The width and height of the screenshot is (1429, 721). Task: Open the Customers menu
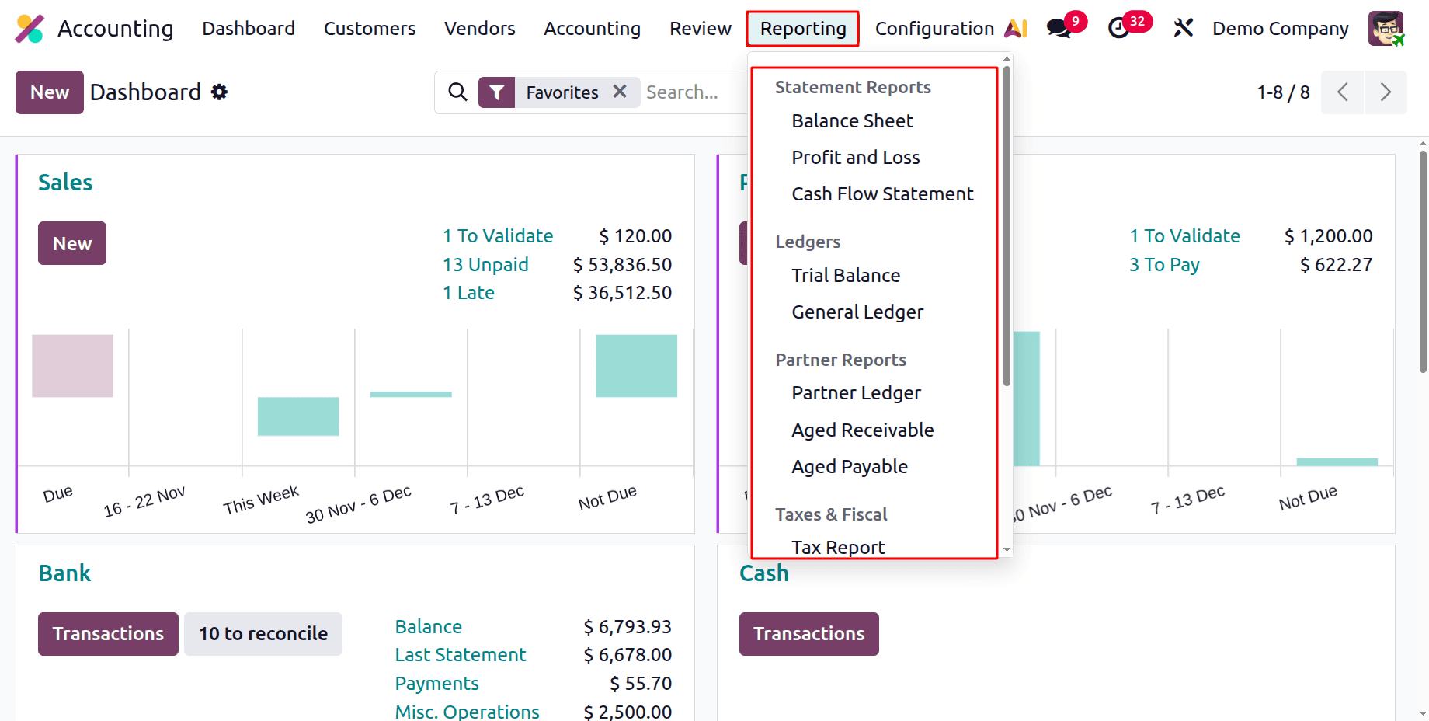[x=370, y=29]
